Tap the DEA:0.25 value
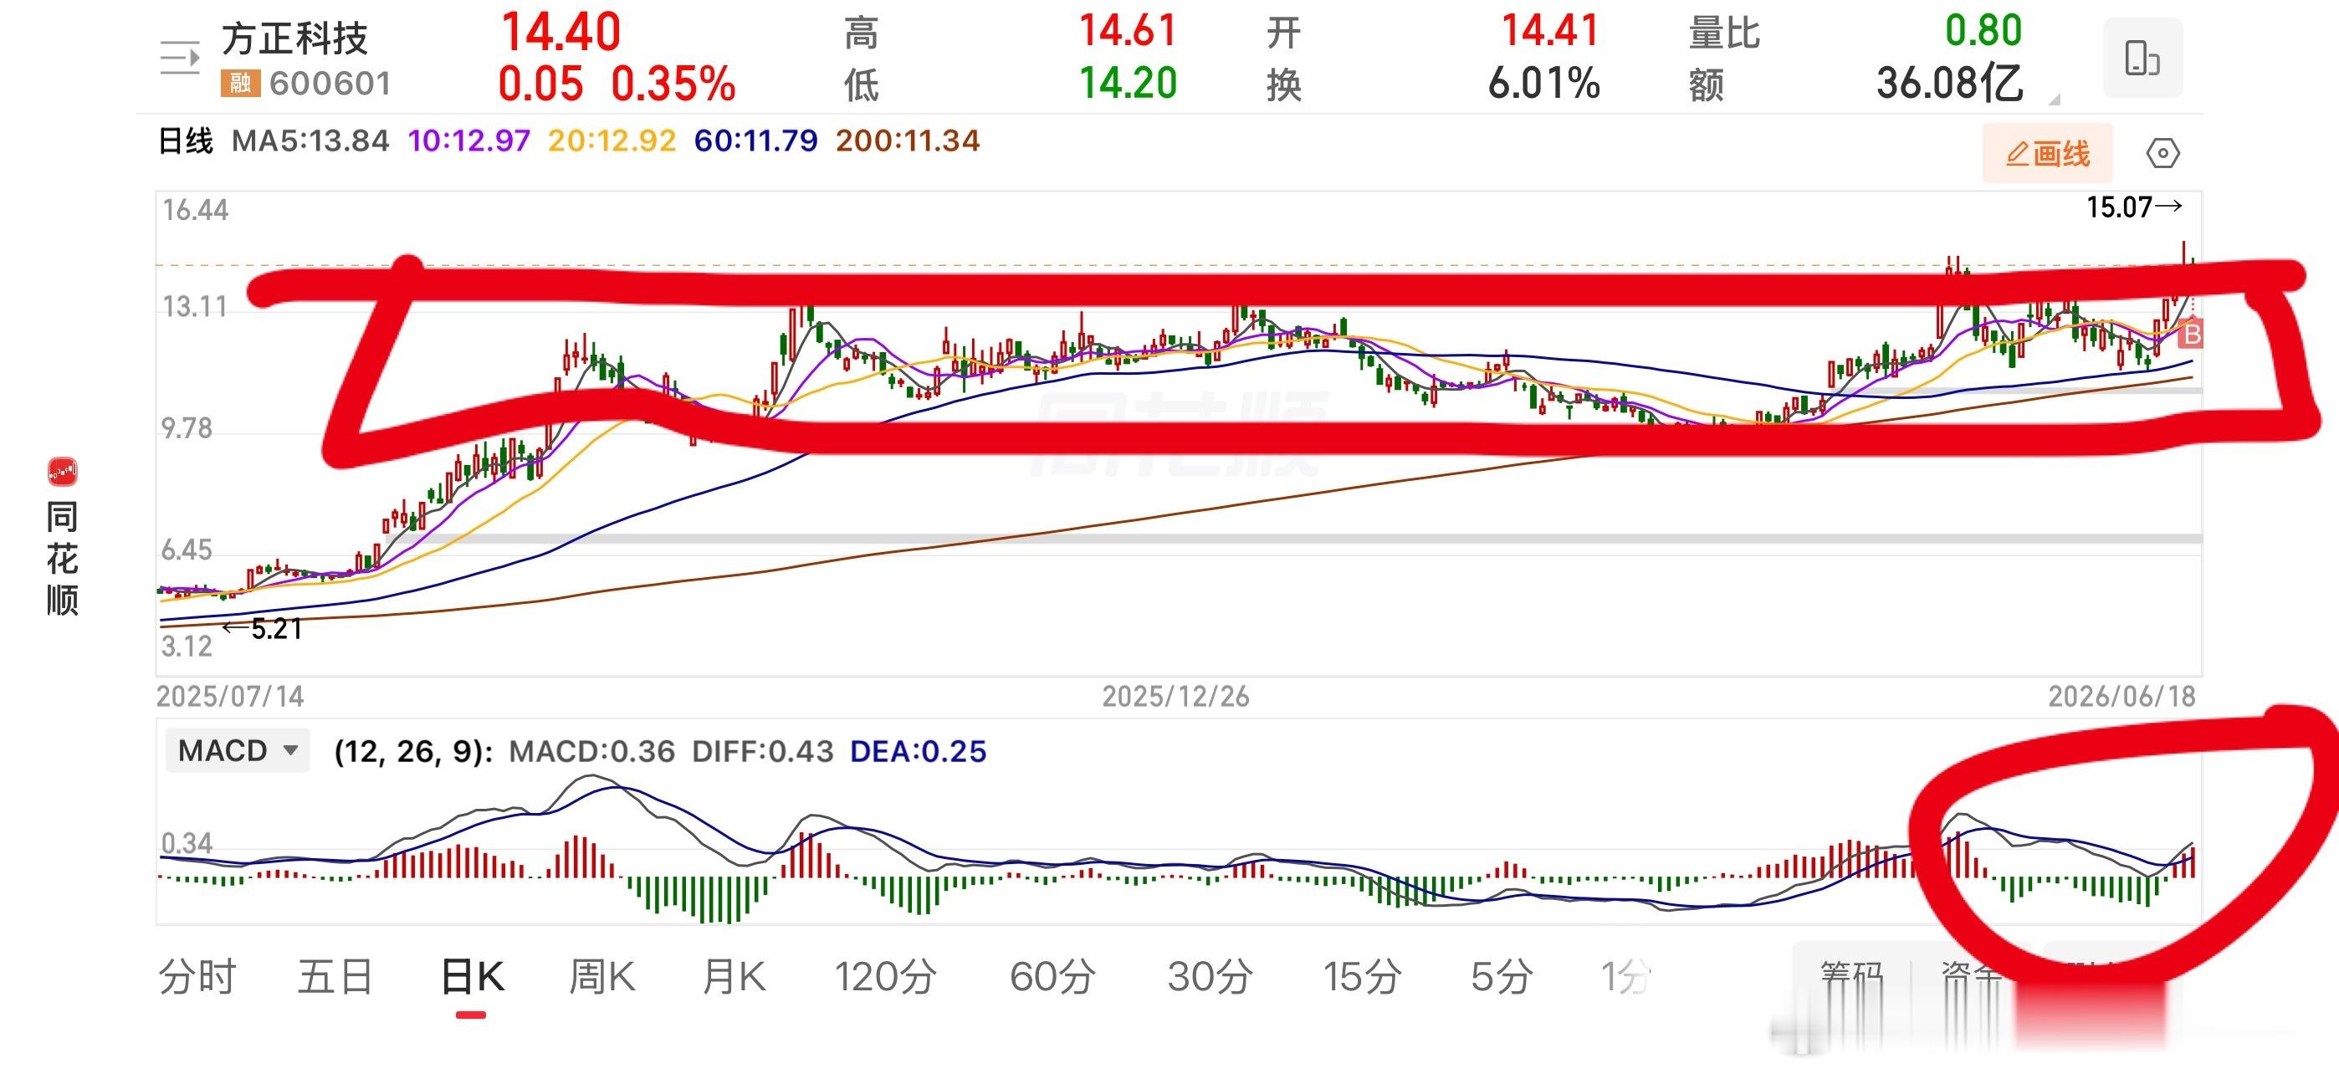This screenshot has width=2339, height=1079. (x=918, y=751)
